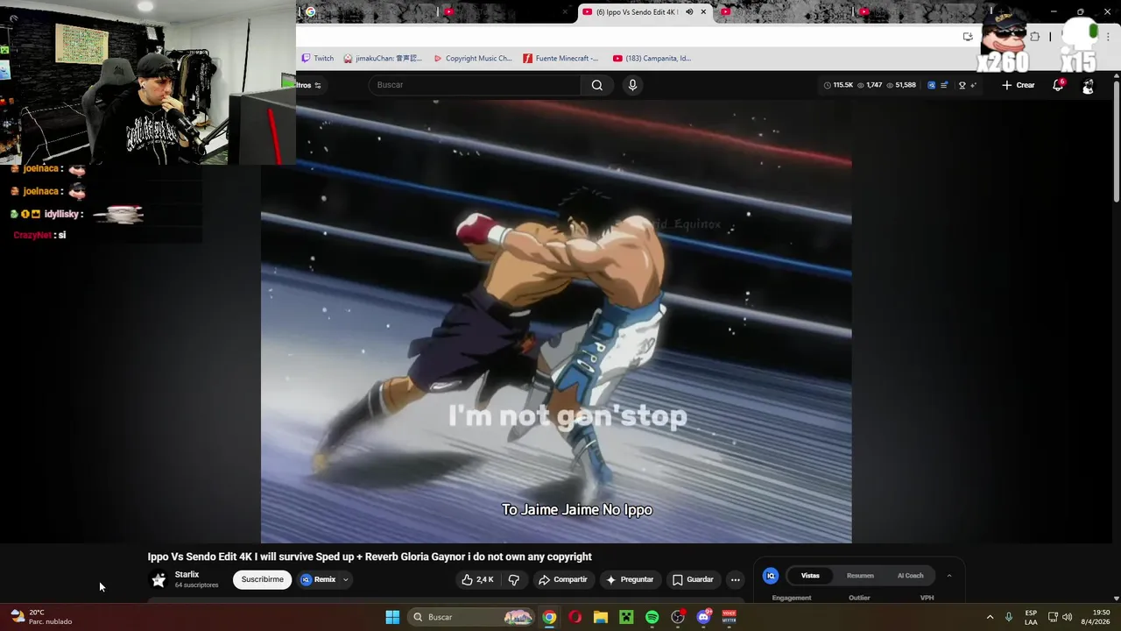The width and height of the screenshot is (1121, 631).
Task: Click the blue IQ logo in panel
Action: 771,576
